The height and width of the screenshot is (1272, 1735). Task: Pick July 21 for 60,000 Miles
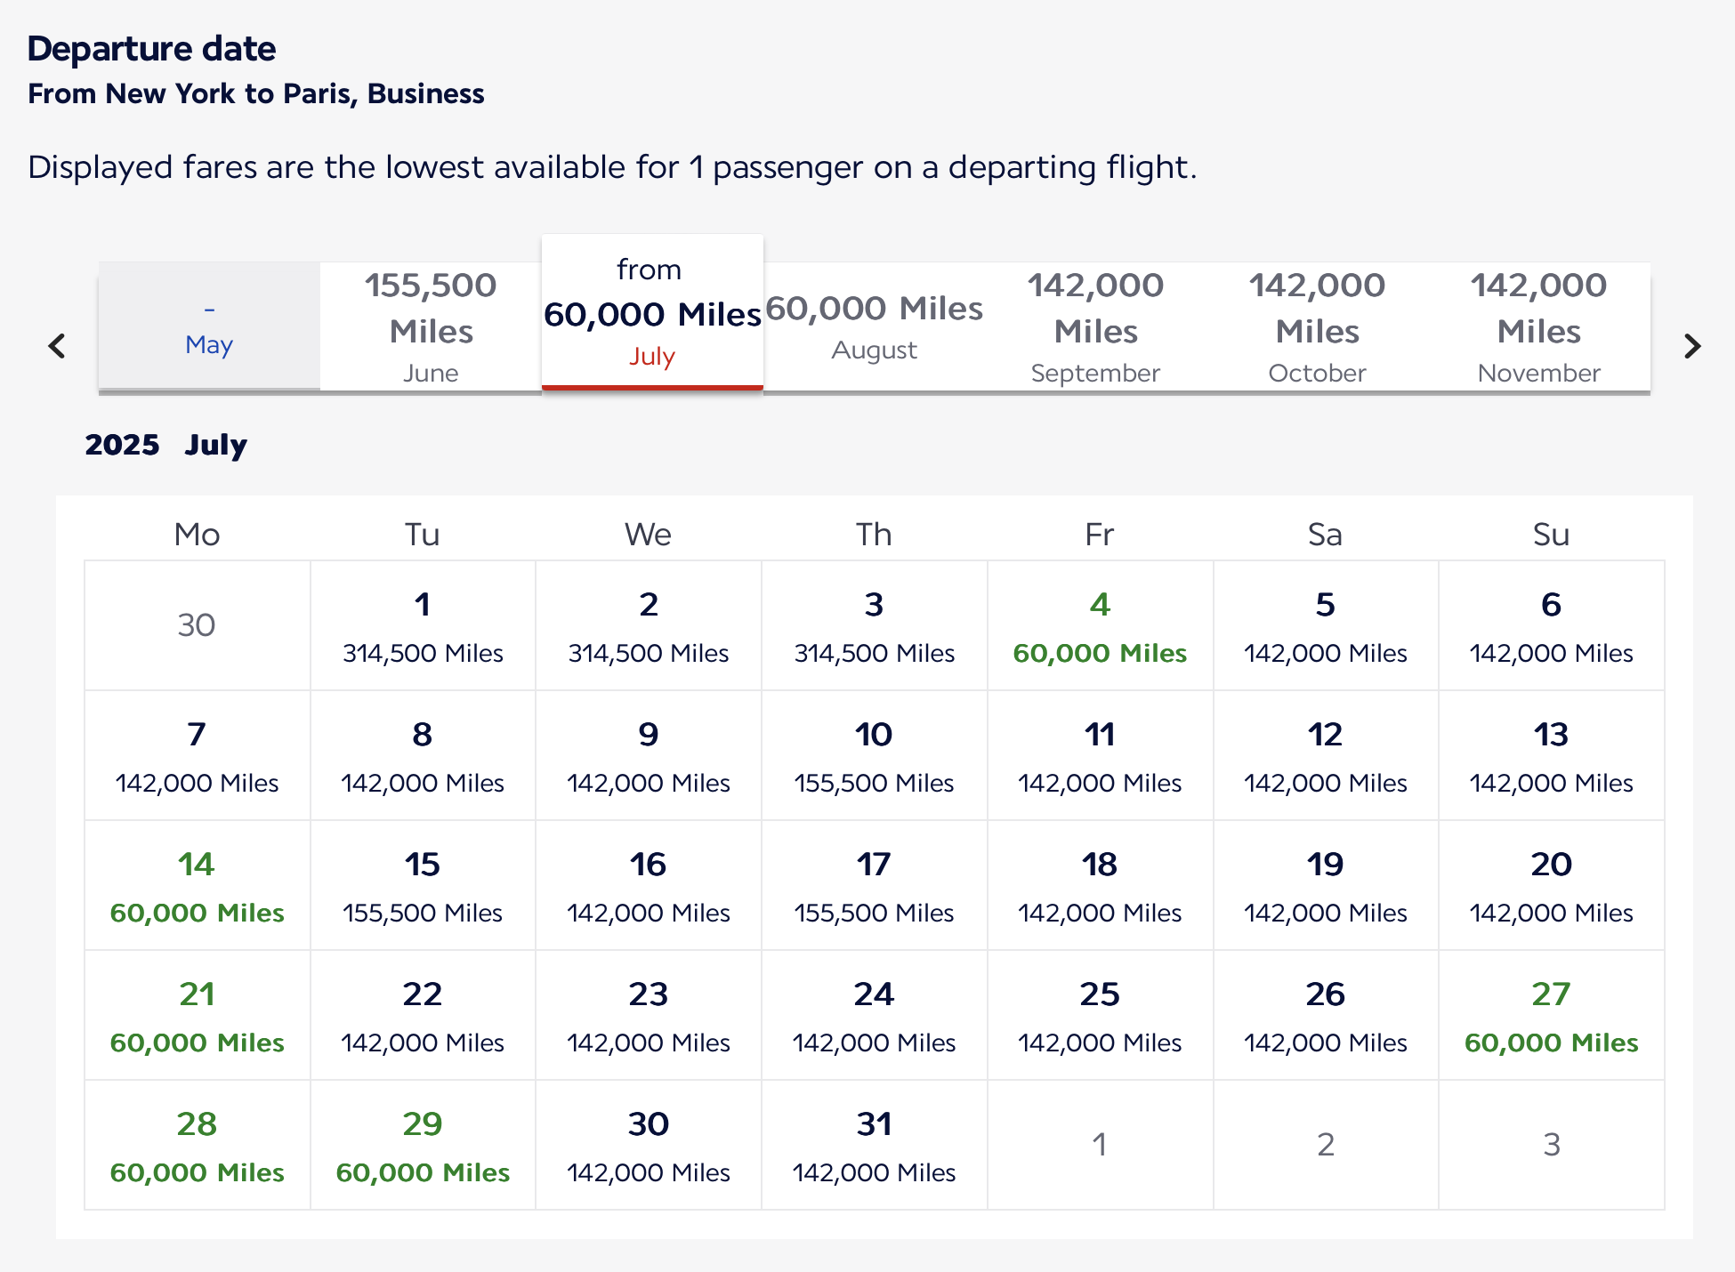click(x=197, y=1016)
